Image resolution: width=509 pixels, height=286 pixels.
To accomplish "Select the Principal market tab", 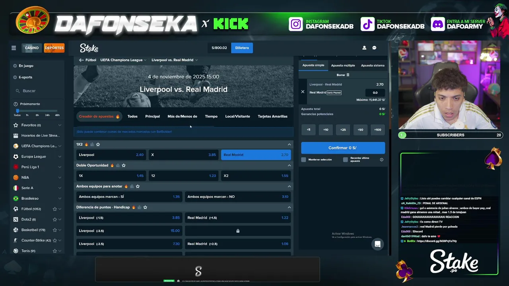I will (152, 116).
